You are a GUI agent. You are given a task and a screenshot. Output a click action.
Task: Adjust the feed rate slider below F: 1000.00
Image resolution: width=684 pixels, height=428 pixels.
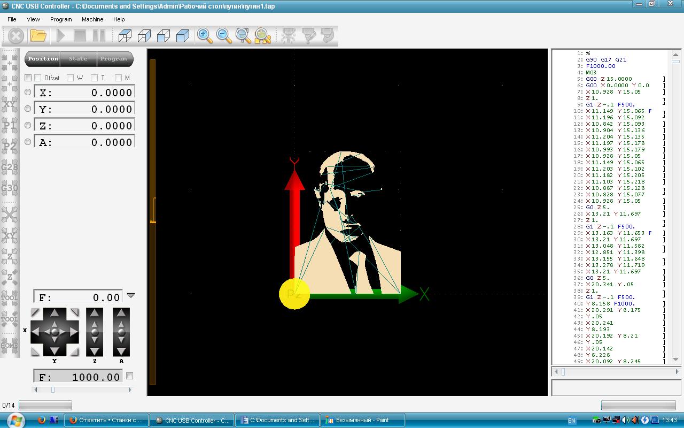pyautogui.click(x=82, y=389)
